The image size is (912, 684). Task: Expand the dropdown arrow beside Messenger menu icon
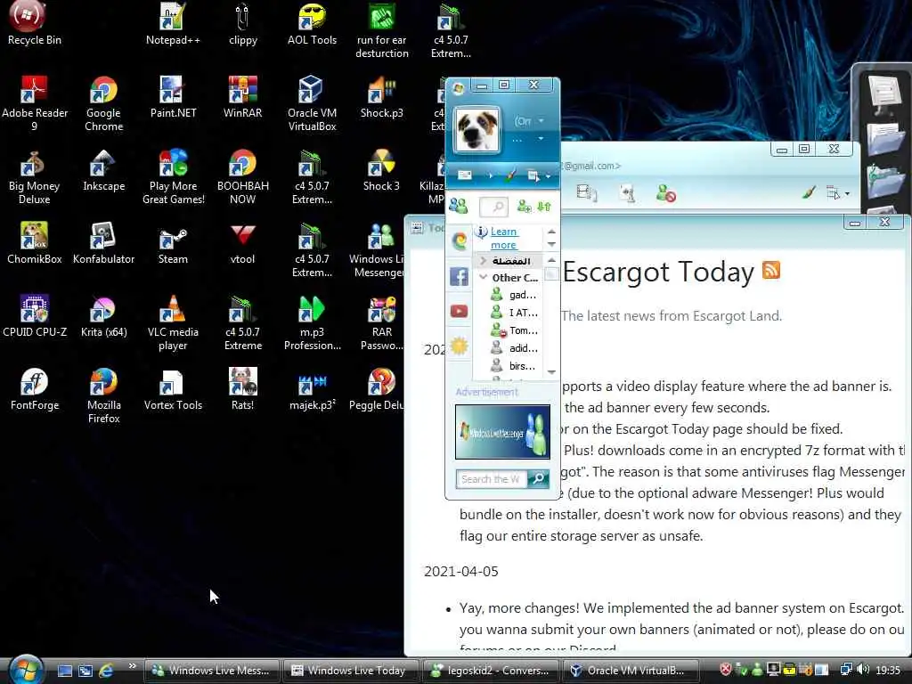click(x=548, y=176)
